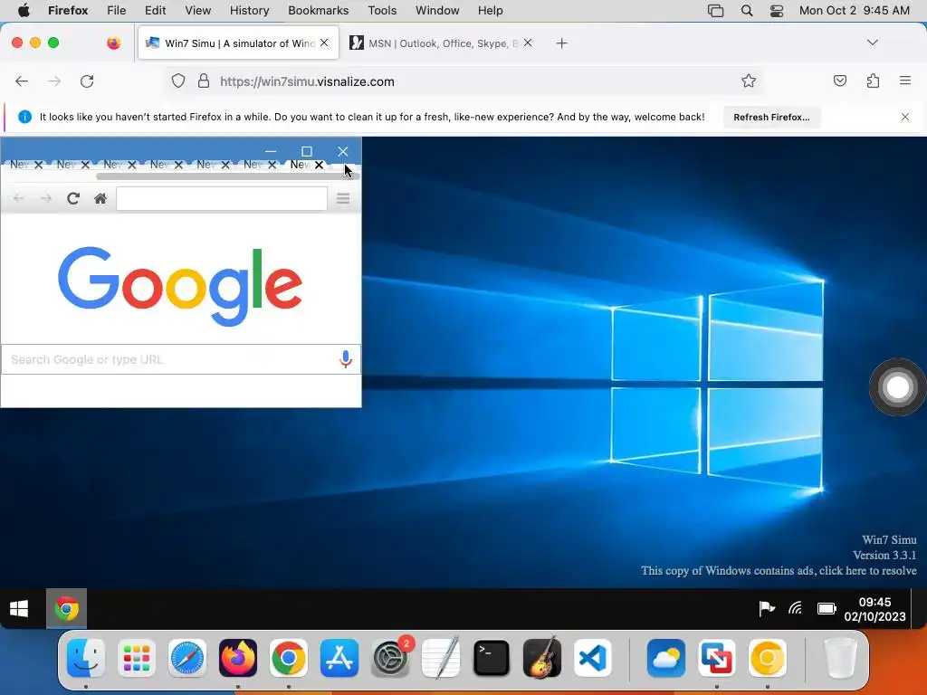The width and height of the screenshot is (927, 695).
Task: Open the Firefox View menu
Action: tap(197, 11)
